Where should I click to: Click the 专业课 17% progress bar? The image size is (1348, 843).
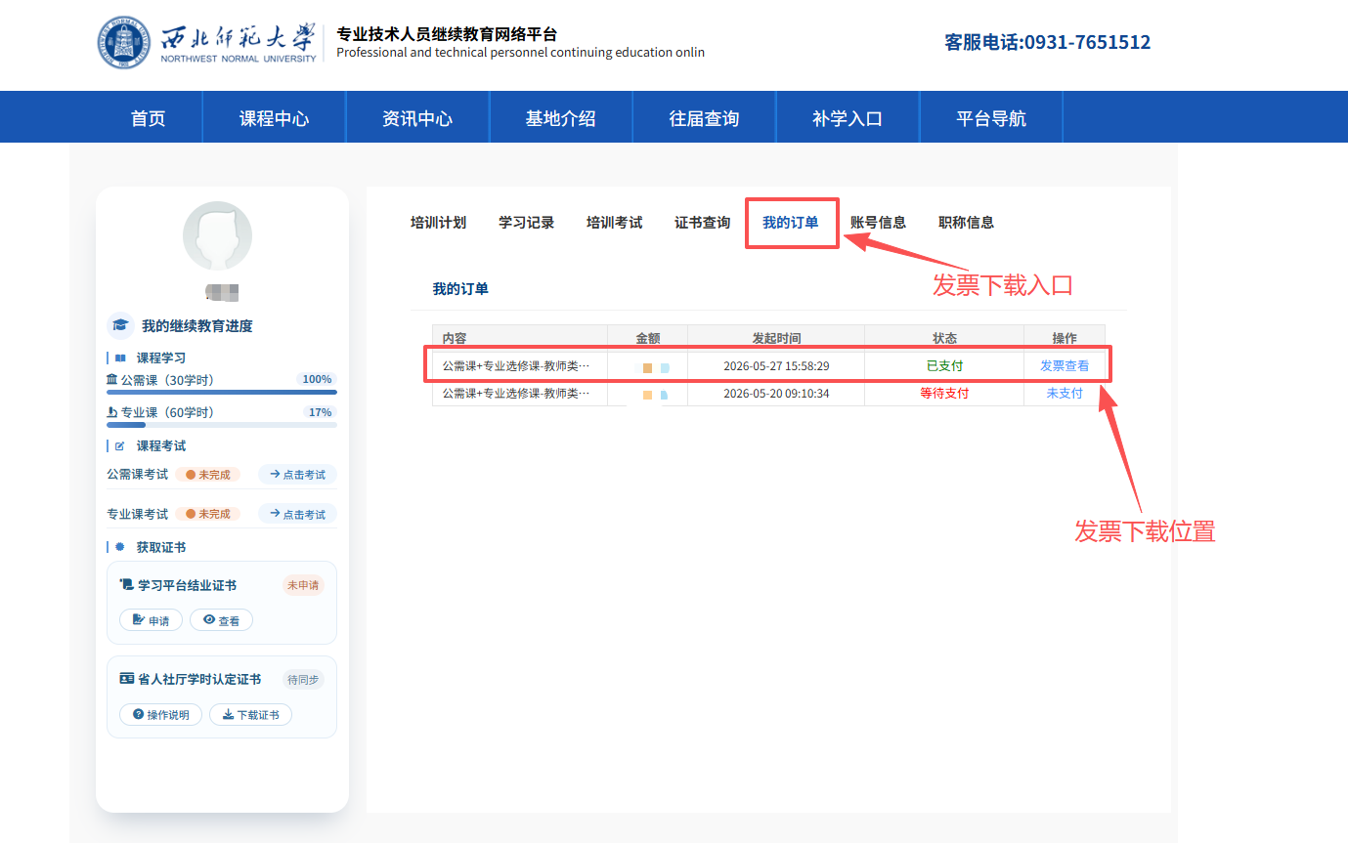point(222,425)
